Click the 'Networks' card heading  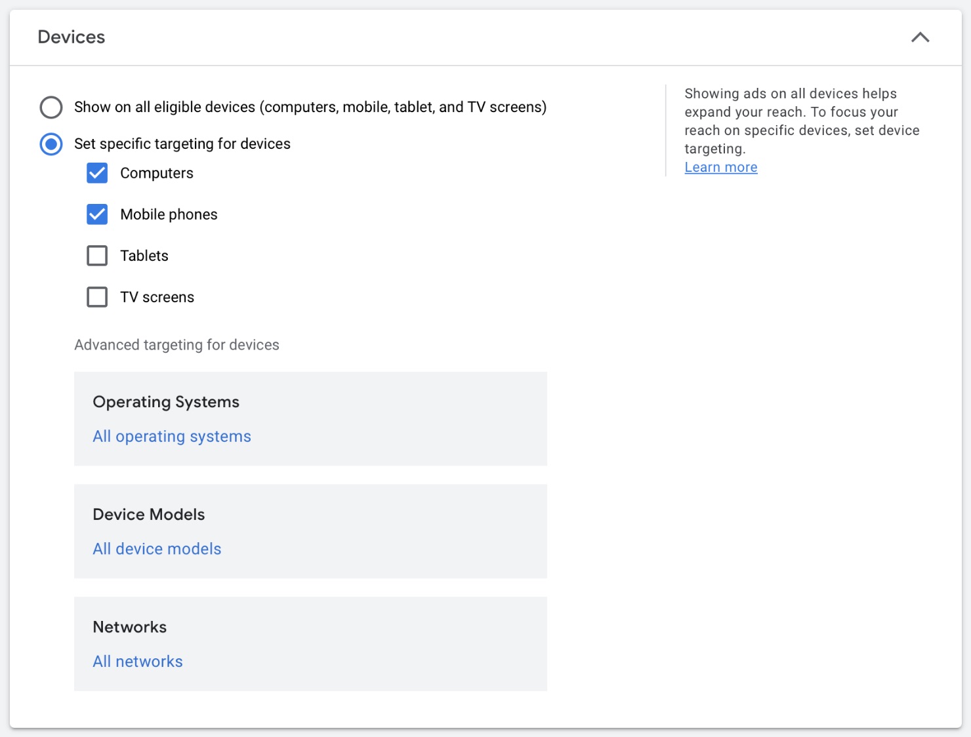(x=130, y=627)
